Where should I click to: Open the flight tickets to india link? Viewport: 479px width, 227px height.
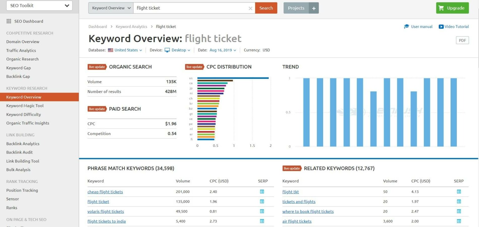(x=107, y=221)
